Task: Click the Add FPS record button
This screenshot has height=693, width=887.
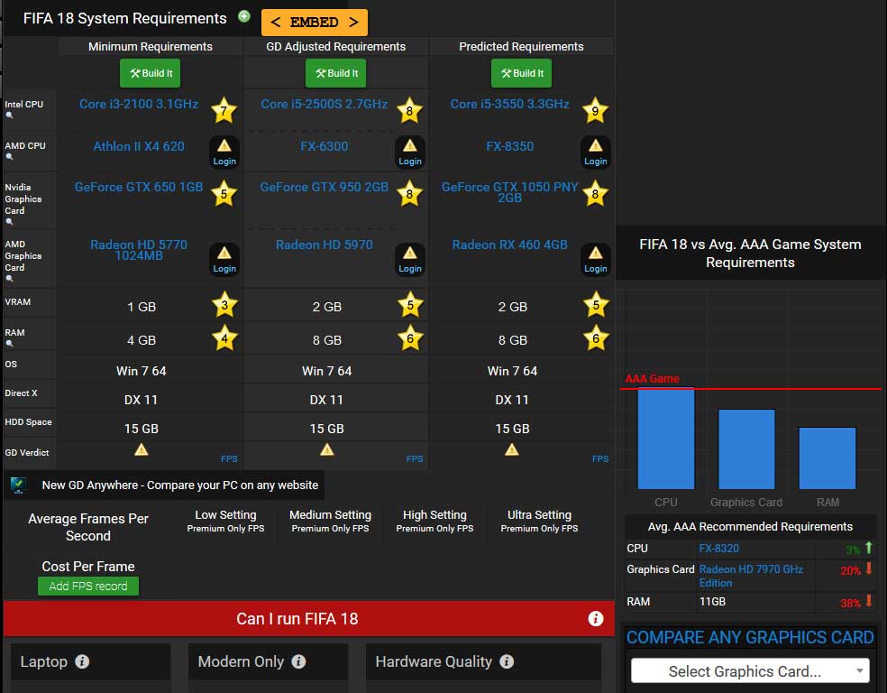Action: [88, 586]
